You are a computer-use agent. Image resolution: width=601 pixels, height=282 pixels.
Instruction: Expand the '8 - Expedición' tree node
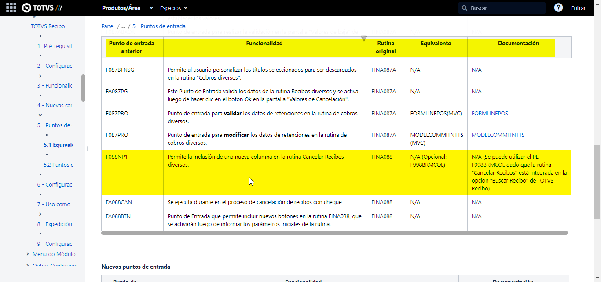[x=40, y=214]
